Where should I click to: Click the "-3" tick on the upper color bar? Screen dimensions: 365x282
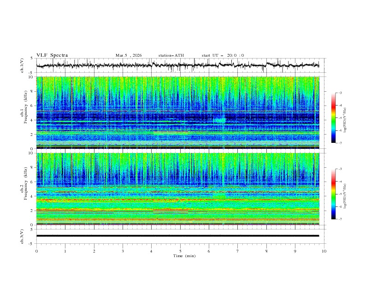click(340, 93)
